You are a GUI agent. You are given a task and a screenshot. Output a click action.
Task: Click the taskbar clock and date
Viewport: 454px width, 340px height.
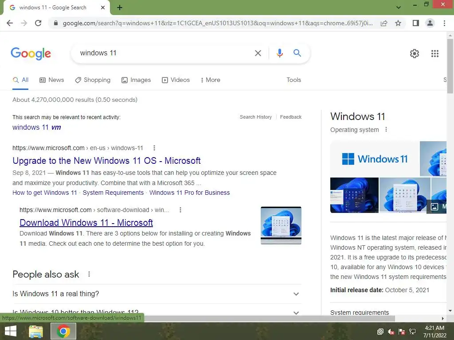tap(434, 332)
